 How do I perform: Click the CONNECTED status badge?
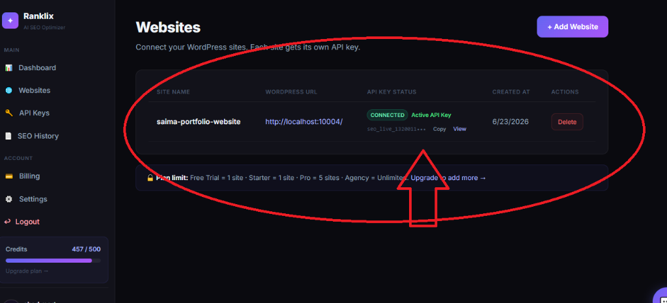pos(387,115)
